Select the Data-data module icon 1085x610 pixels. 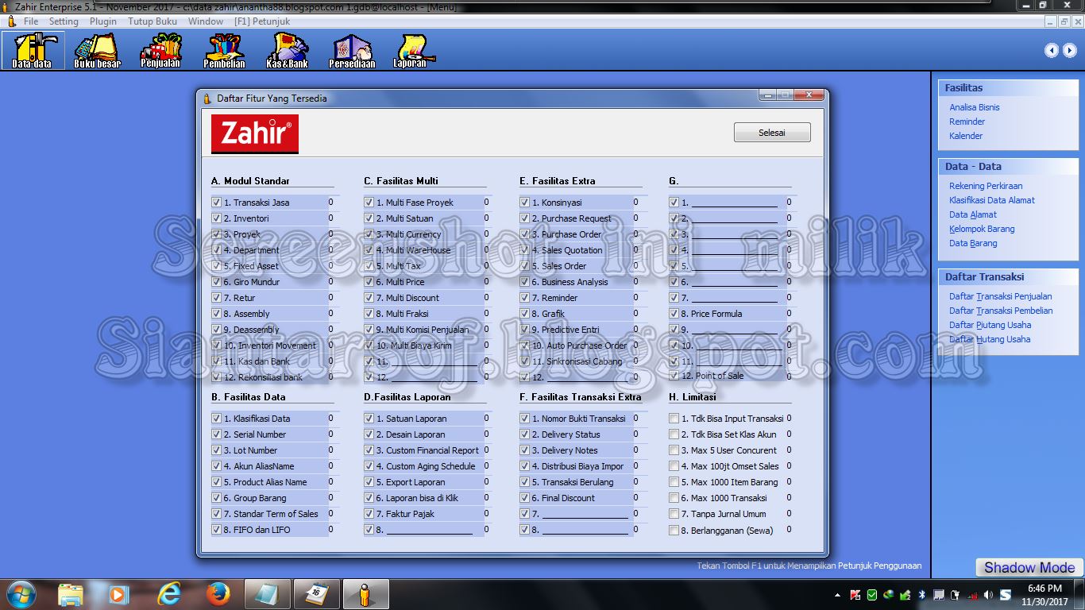33,49
